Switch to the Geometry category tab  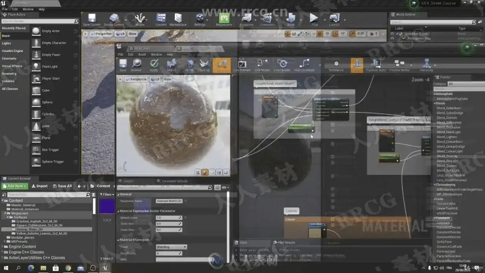point(9,74)
